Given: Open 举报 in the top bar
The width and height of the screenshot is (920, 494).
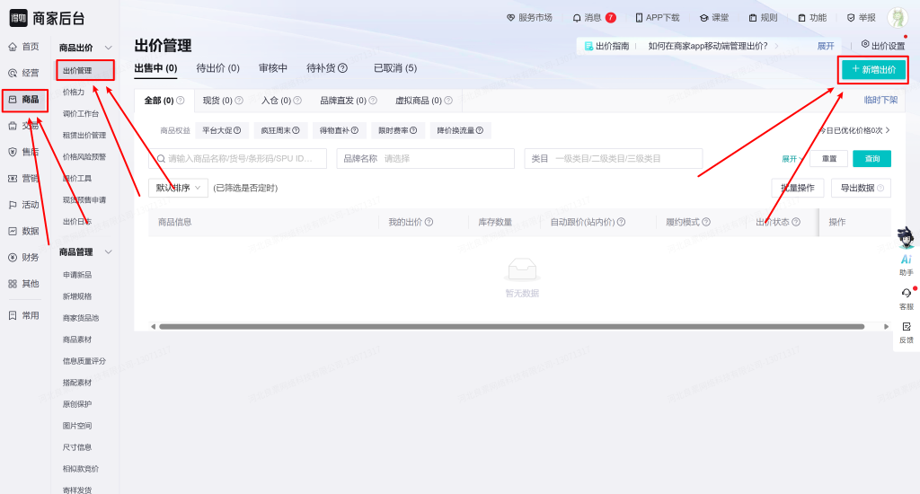Looking at the screenshot, I should [x=861, y=18].
